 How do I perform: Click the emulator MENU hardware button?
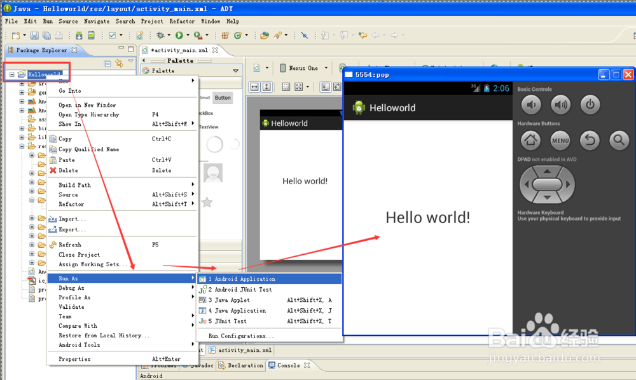560,140
